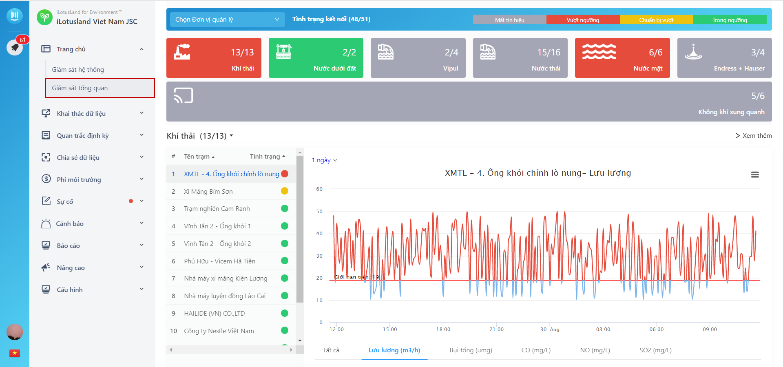This screenshot has height=367, width=783.
Task: Click the factory icon on Khí thải card
Action: click(x=182, y=52)
